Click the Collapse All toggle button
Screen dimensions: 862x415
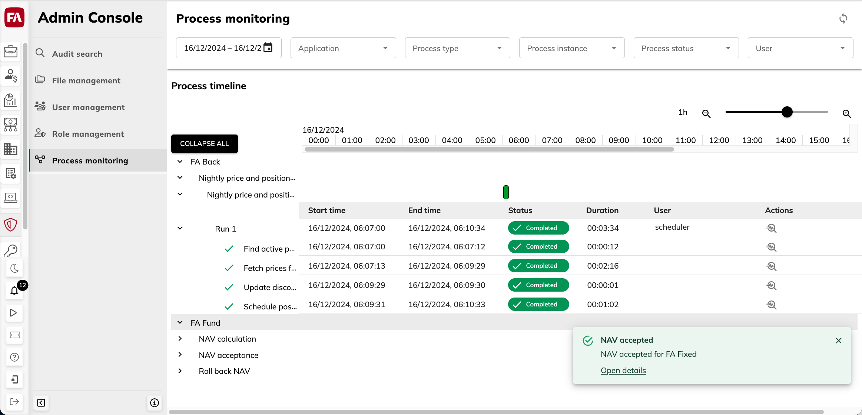pyautogui.click(x=204, y=143)
